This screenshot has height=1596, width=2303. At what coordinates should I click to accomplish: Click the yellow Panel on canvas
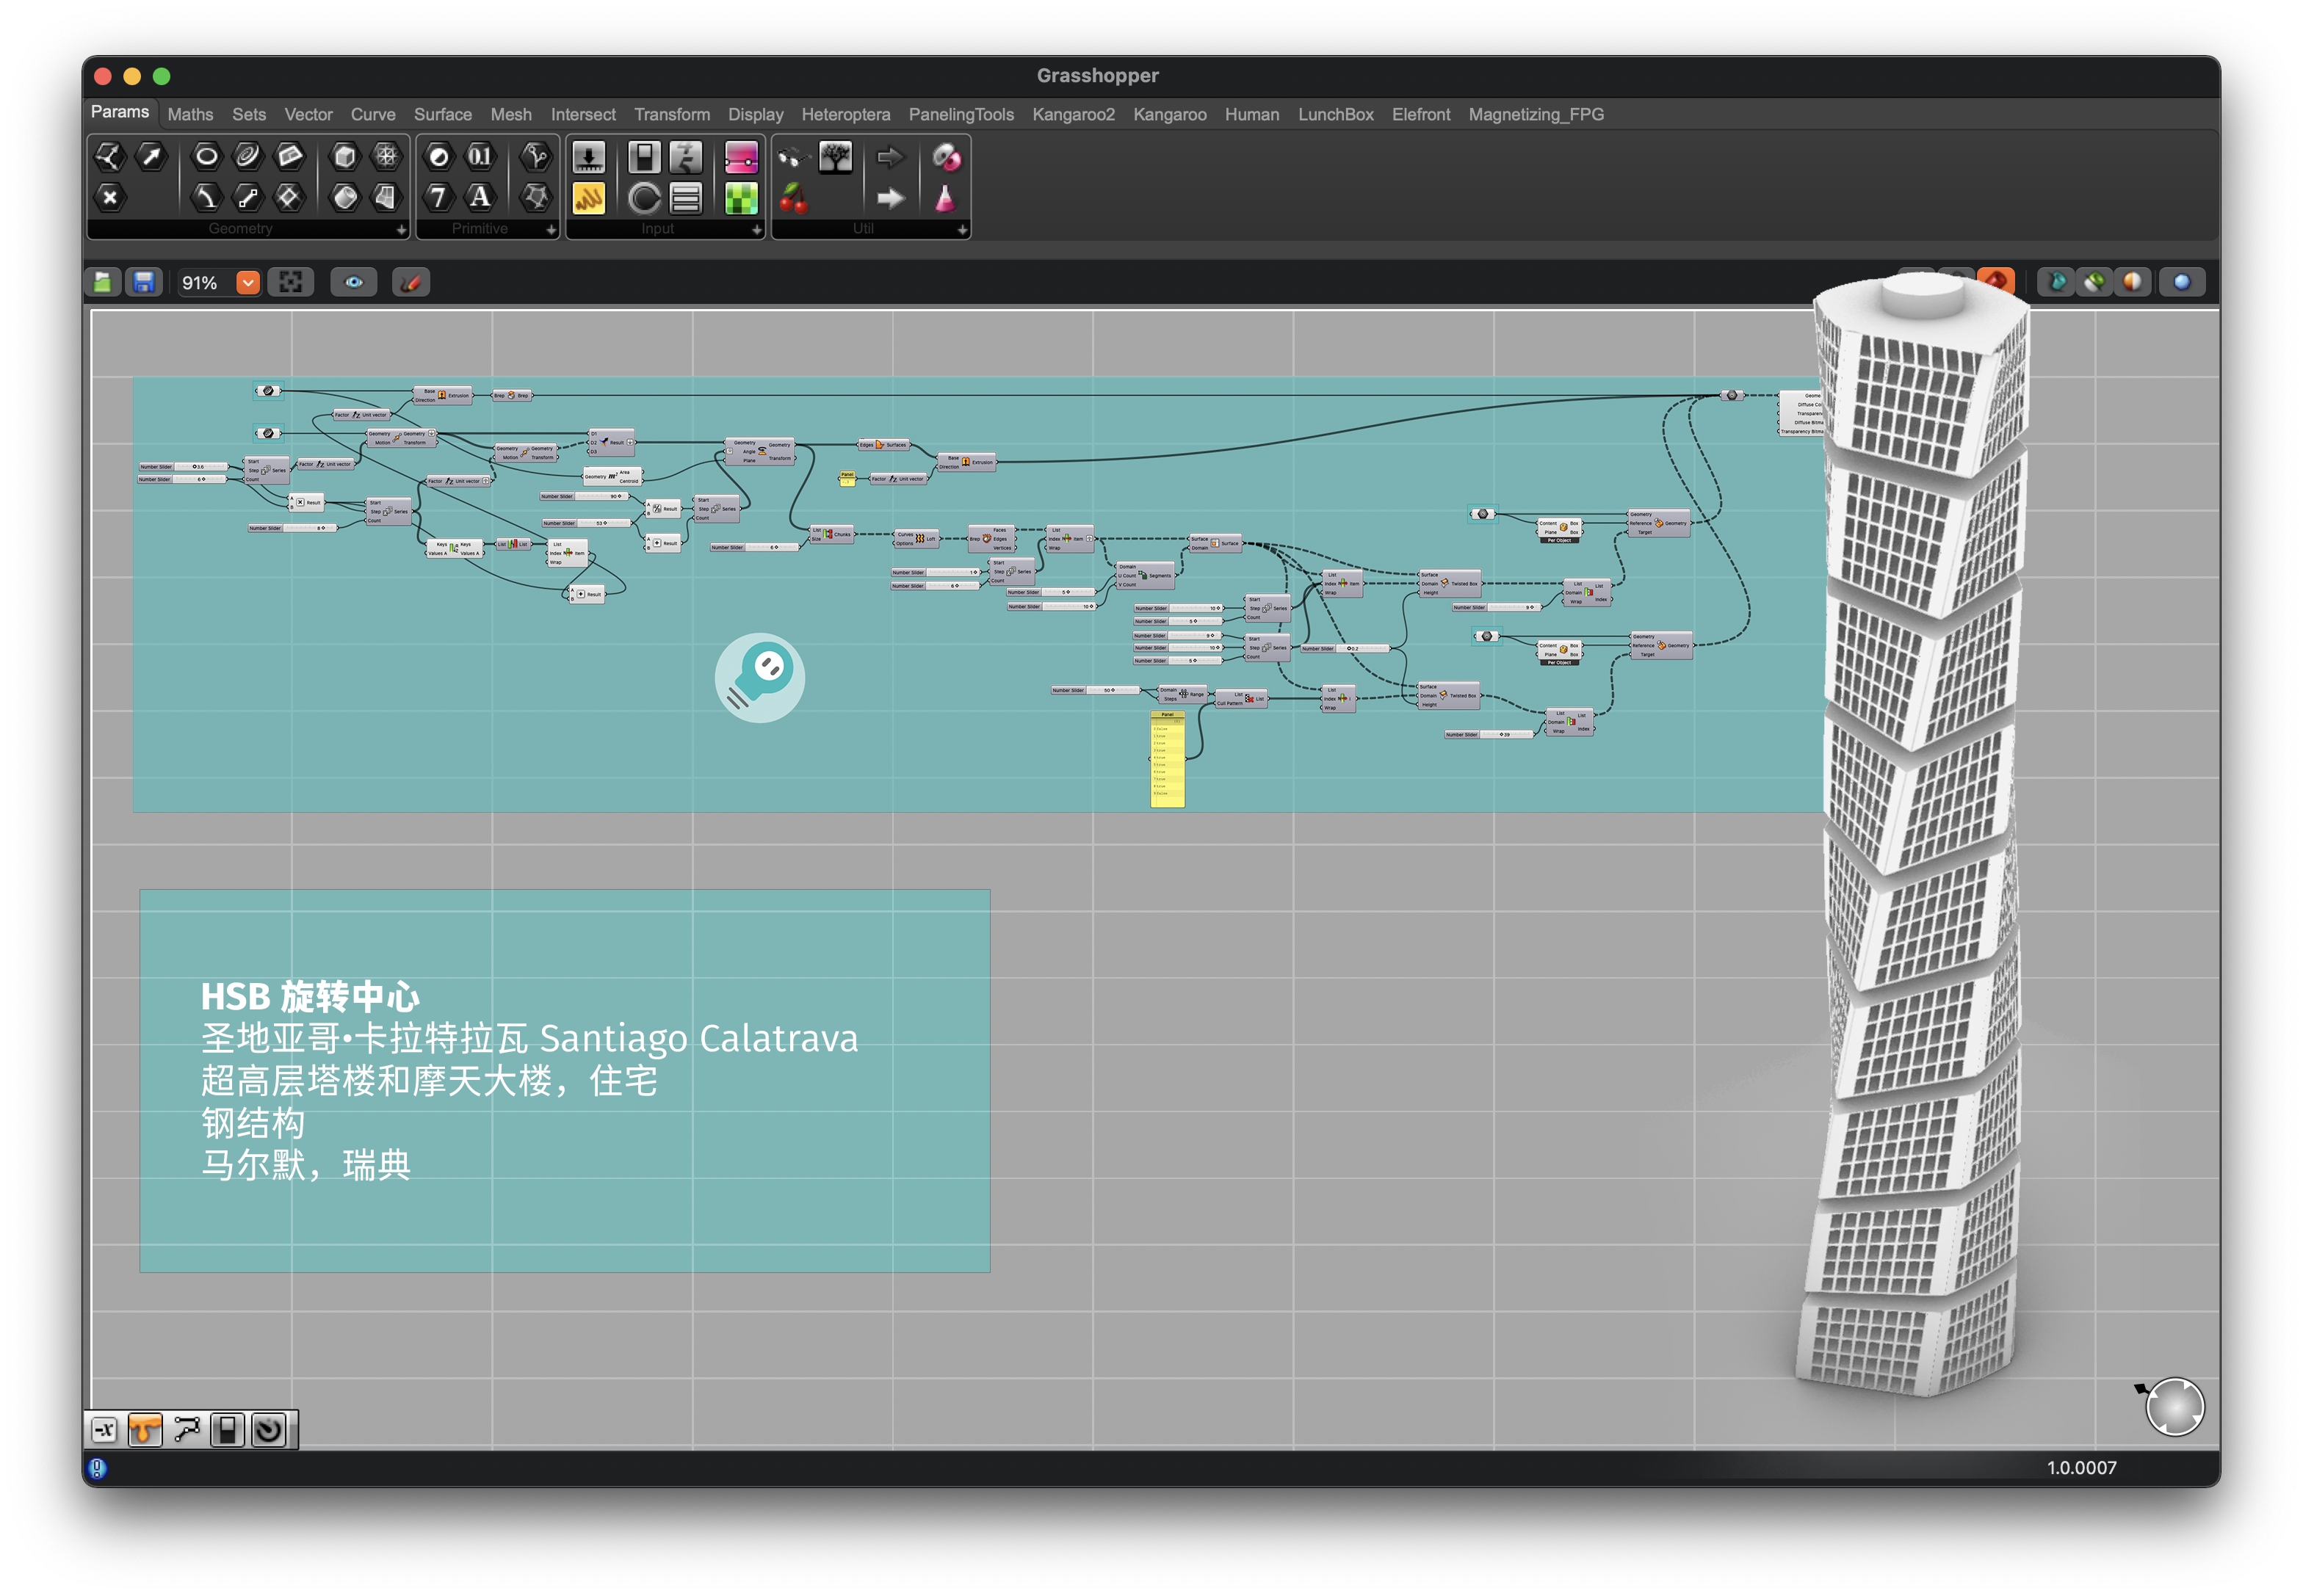[x=1166, y=760]
